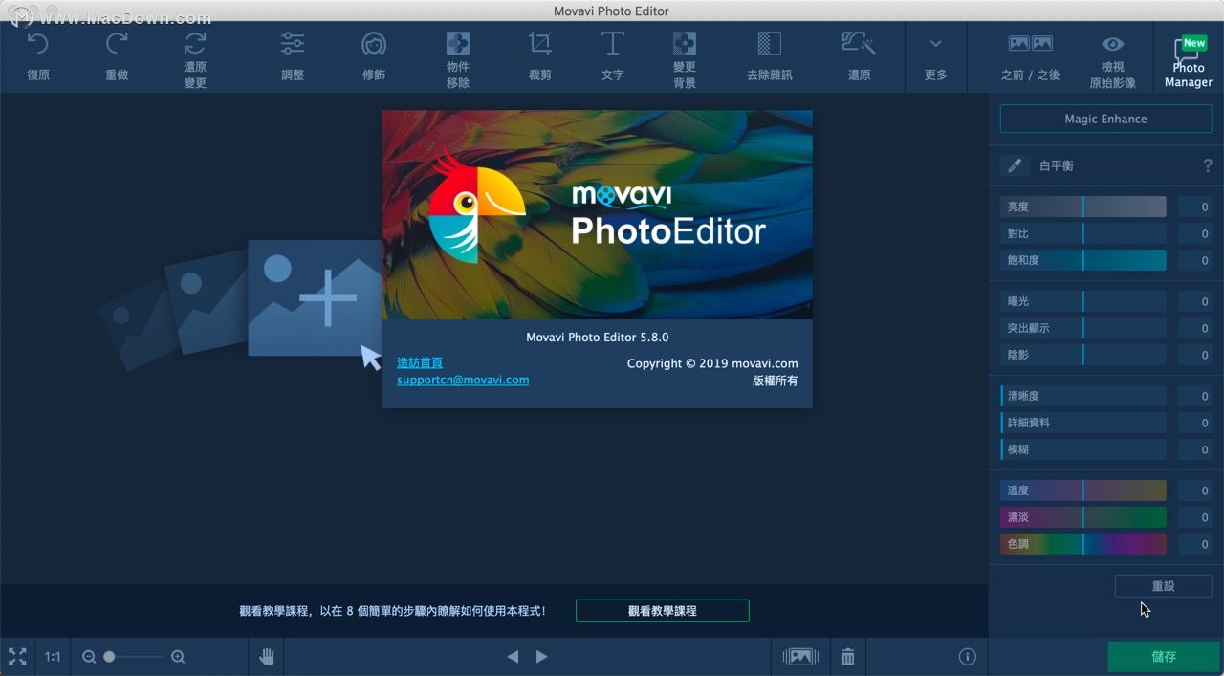
Task: Click the Sharpness (清晰度) slider
Action: click(x=1083, y=396)
